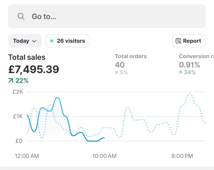Focus the "Go to..." search field
The width and height of the screenshot is (214, 170).
107,16
